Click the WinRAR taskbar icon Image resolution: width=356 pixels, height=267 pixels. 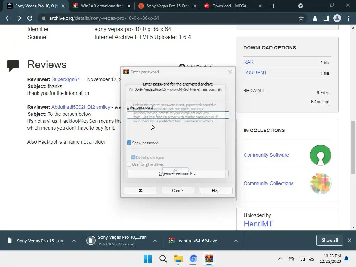209,259
